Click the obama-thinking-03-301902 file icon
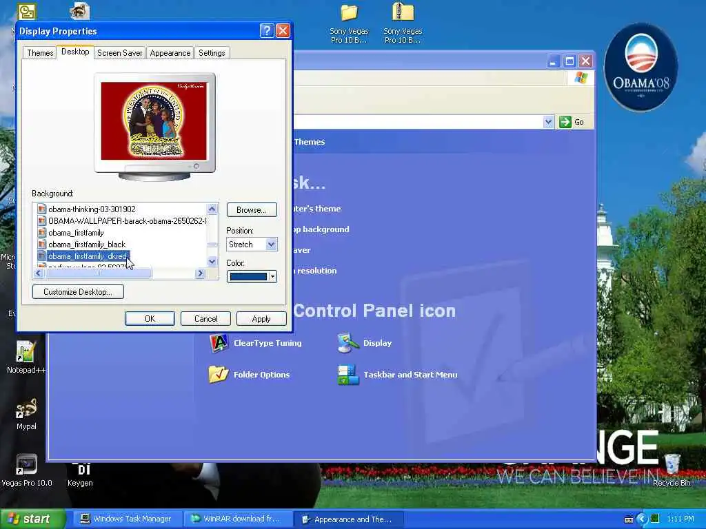 (x=42, y=209)
